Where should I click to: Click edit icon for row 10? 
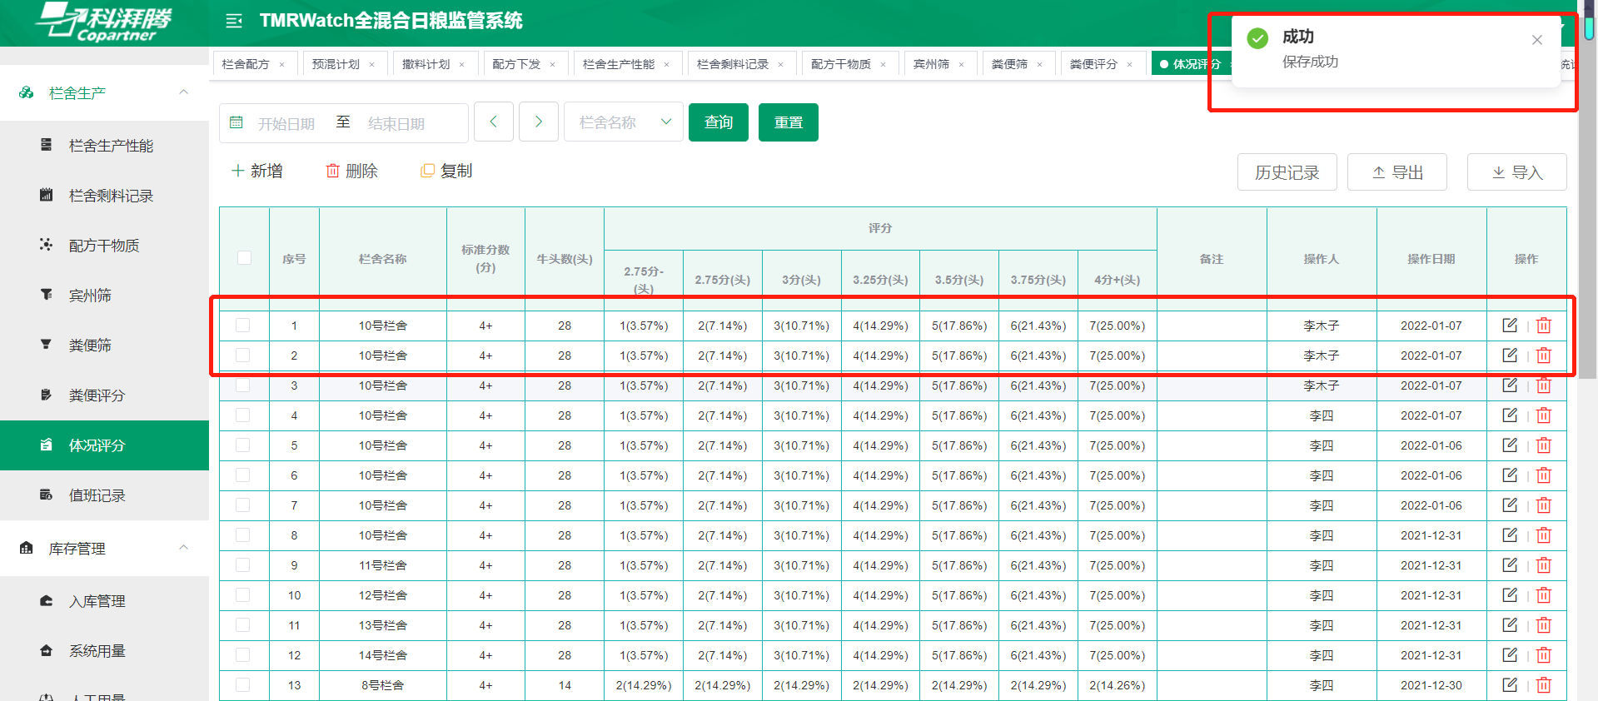point(1509,595)
